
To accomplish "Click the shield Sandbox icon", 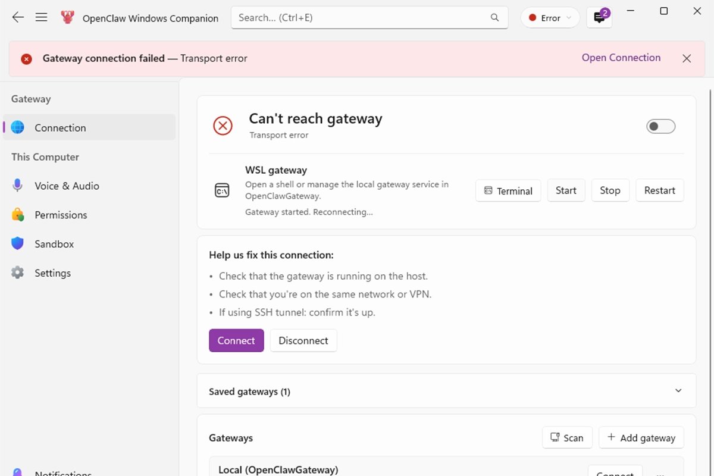I will tap(18, 244).
